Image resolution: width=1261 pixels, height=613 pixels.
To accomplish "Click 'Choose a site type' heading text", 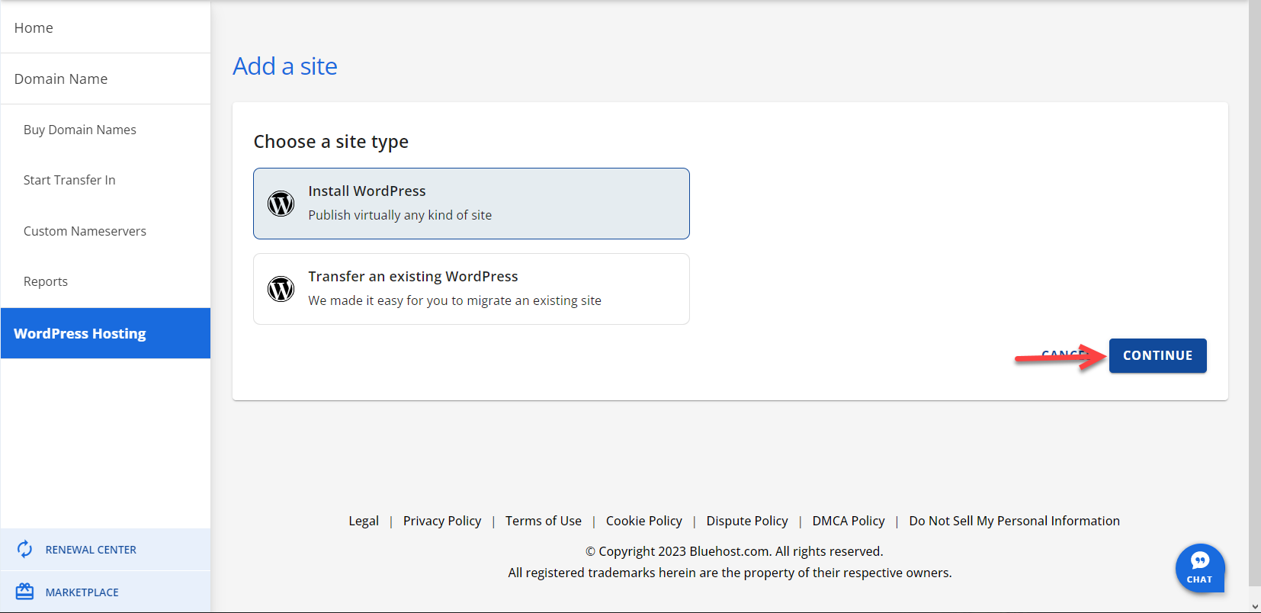I will (x=331, y=142).
